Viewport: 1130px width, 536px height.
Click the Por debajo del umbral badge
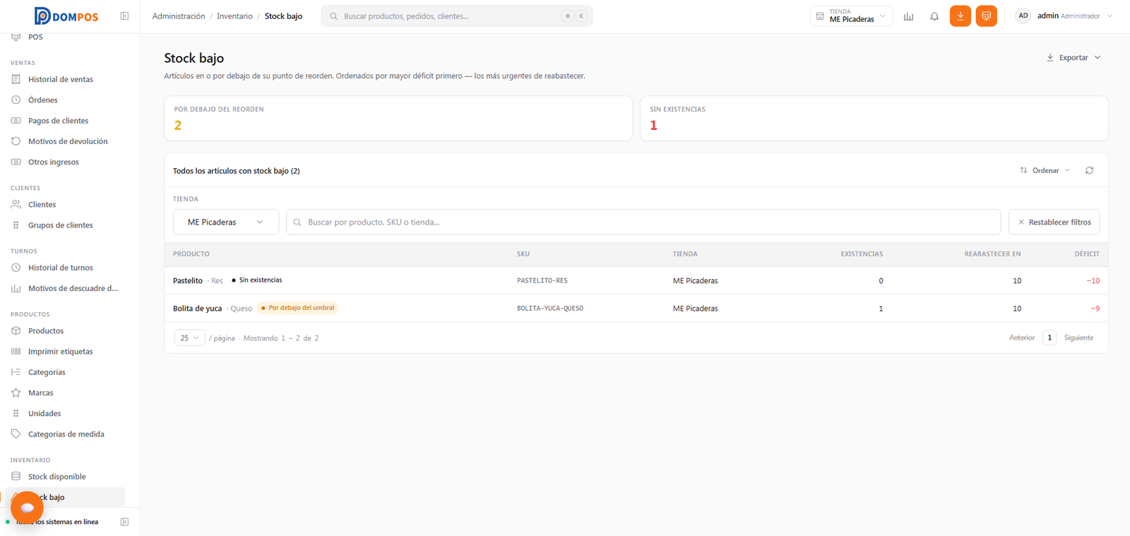click(x=298, y=308)
